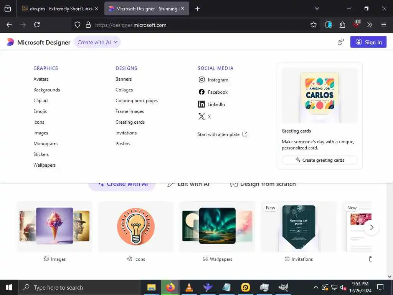Screen dimensions: 393x295
Task: Follow the Start with a template link
Action: pos(222,134)
